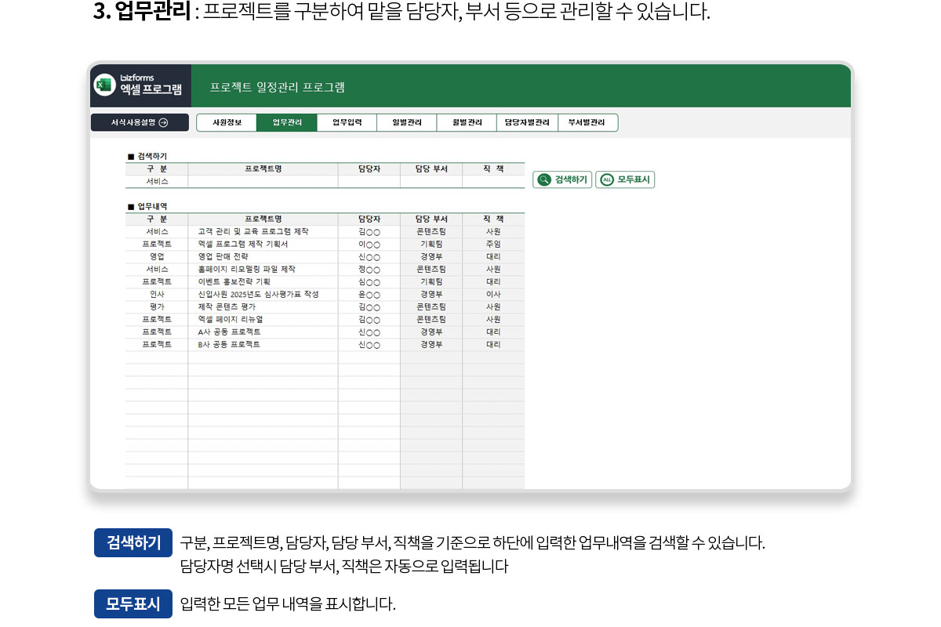Click 담당자 '심○○' in the 이벤트 row
This screenshot has width=941, height=627.
coord(369,282)
